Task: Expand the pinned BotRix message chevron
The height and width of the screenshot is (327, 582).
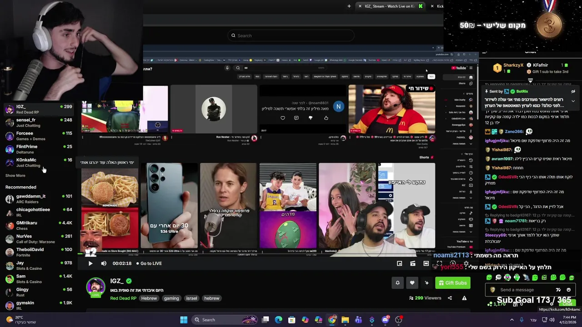Action: (x=573, y=101)
